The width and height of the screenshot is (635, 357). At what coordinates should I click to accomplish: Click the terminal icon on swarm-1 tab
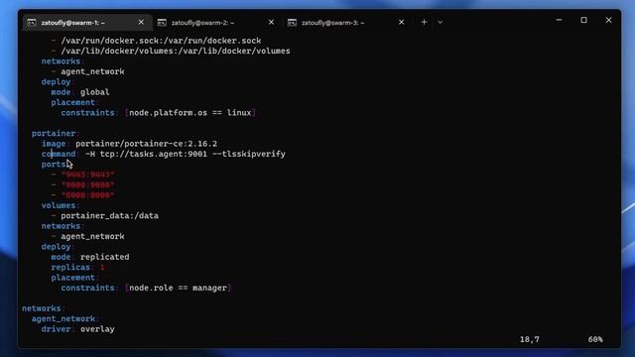point(32,23)
